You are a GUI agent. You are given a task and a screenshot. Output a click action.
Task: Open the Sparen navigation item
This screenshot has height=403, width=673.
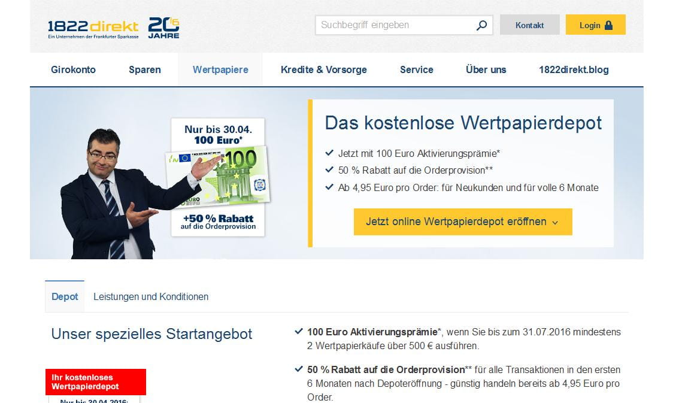145,69
